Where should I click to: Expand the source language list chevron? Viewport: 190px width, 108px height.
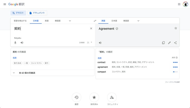click(x=70, y=21)
